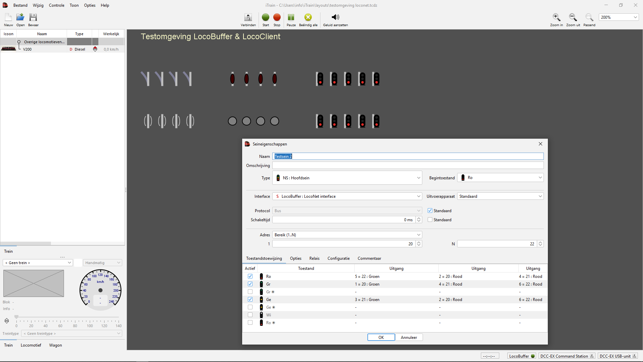This screenshot has width=643, height=362.
Task: Expand the Begintoestand dropdown
Action: point(500,178)
